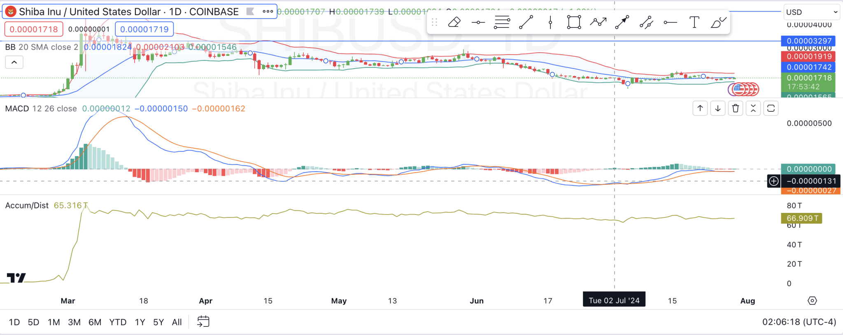This screenshot has height=335, width=843.
Task: Click the Mar label on time axis
Action: [68, 301]
